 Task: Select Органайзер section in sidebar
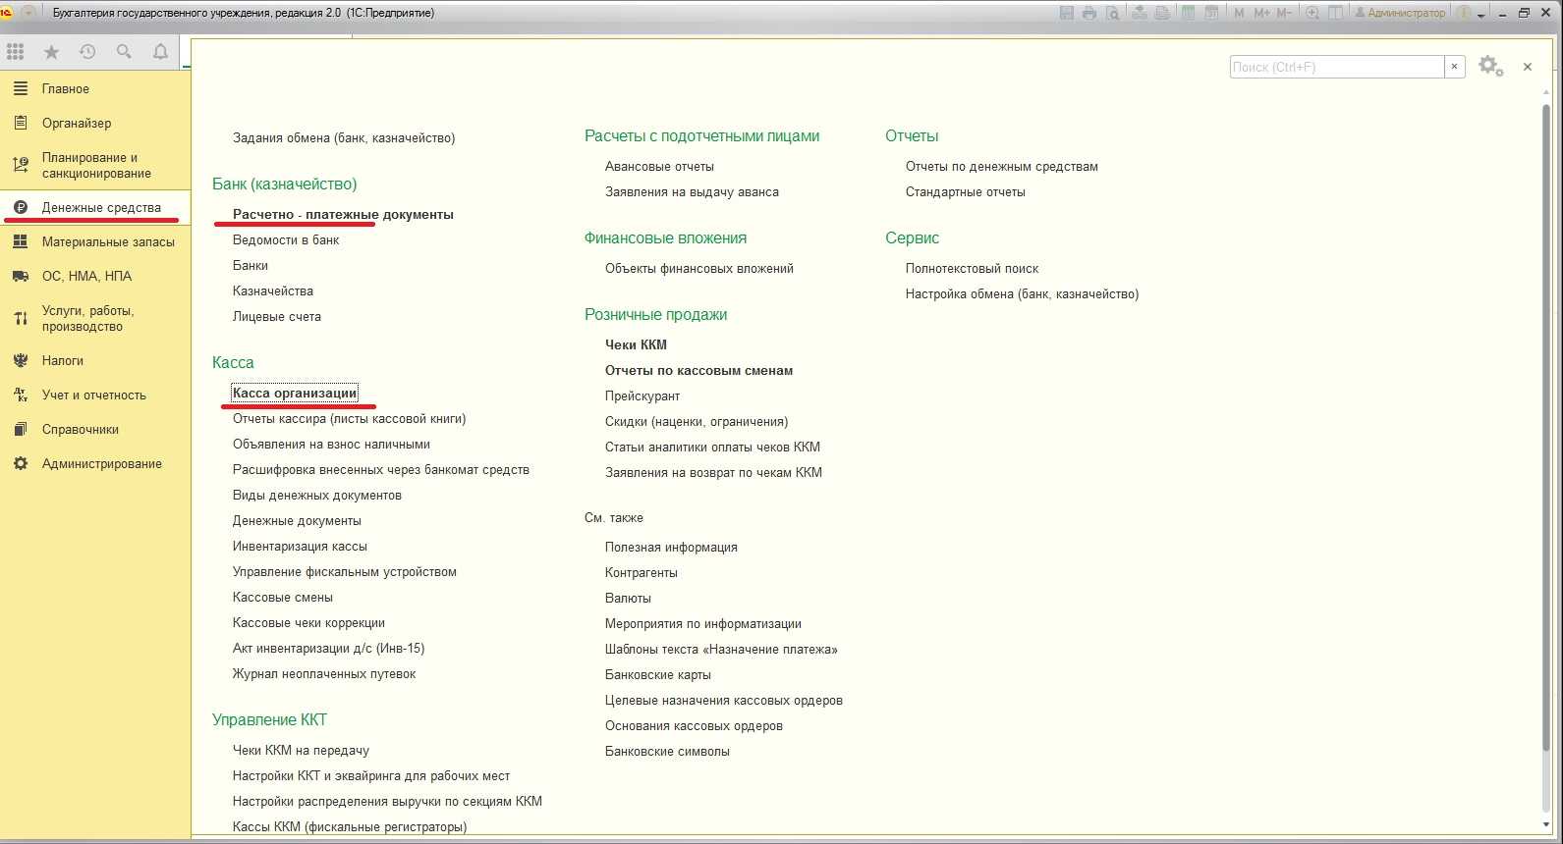(95, 123)
